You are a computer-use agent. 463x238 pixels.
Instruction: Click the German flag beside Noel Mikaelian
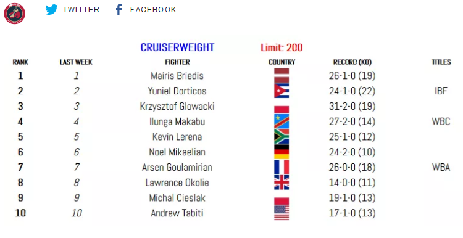pos(282,152)
